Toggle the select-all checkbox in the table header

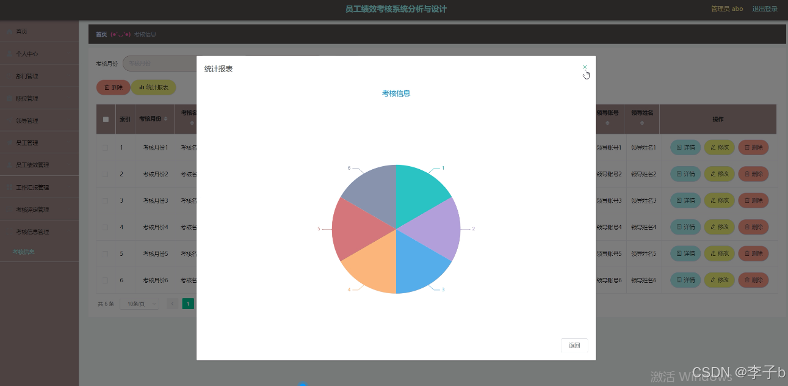[x=105, y=118]
